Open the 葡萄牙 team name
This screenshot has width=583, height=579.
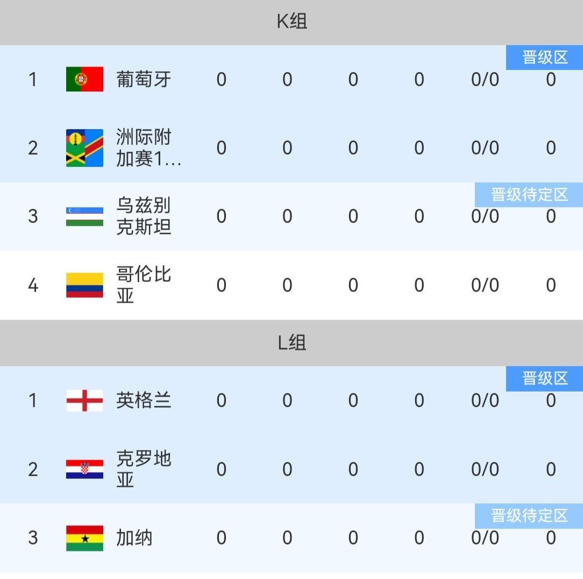coord(144,80)
